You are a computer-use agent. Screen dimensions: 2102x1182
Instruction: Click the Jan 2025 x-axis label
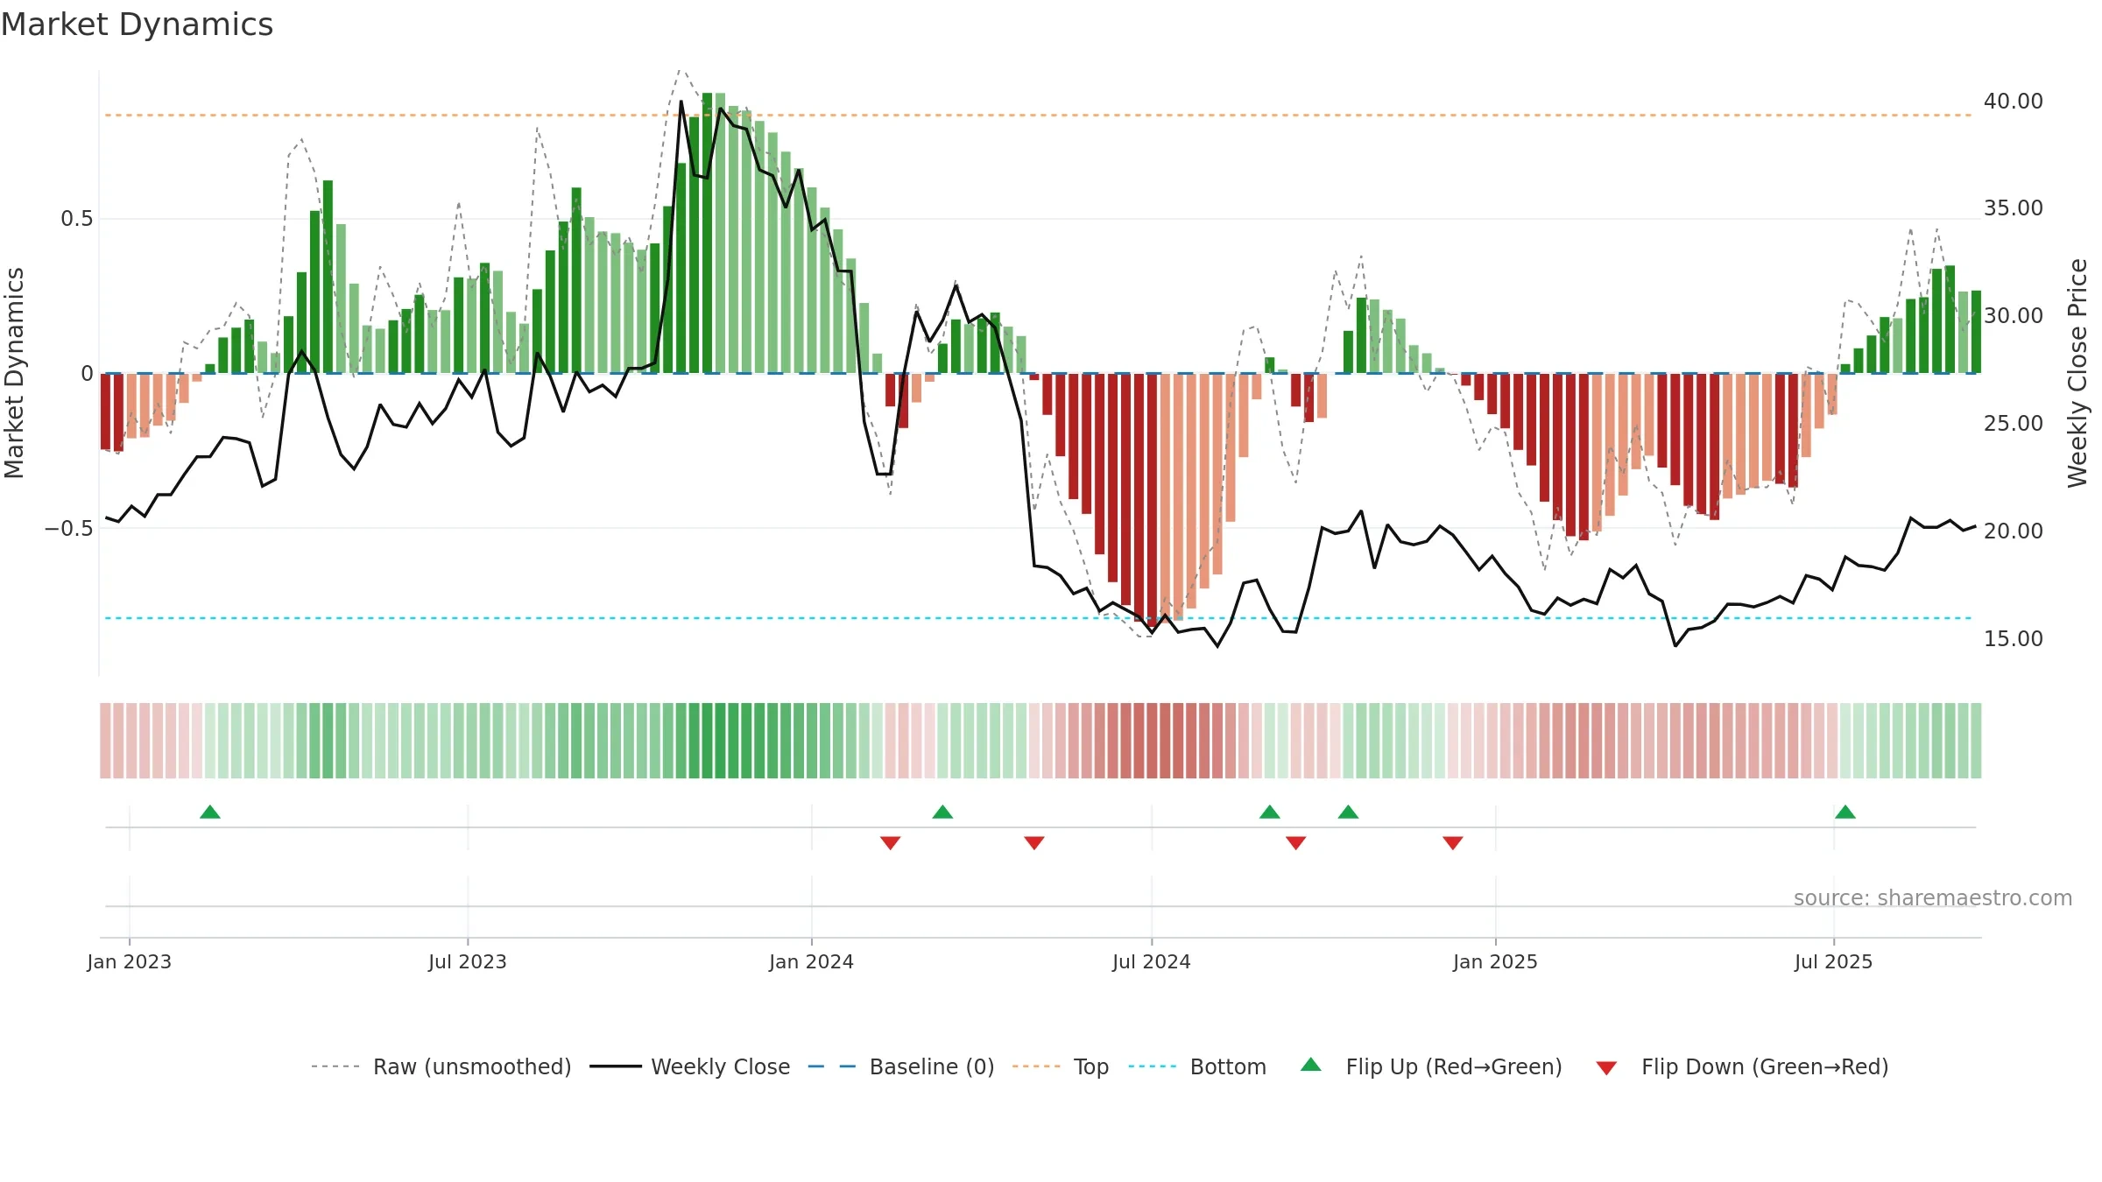point(1496,961)
